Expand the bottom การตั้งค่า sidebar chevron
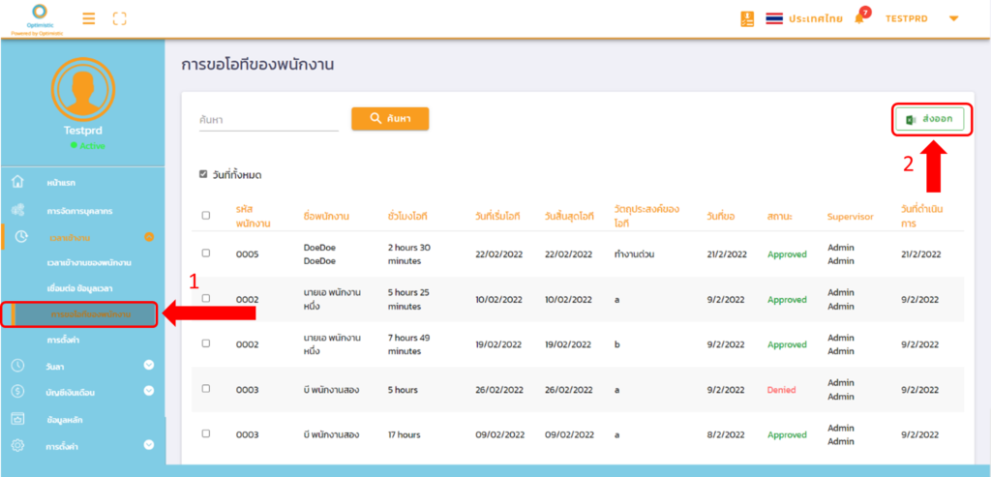The height and width of the screenshot is (477, 991). [149, 445]
